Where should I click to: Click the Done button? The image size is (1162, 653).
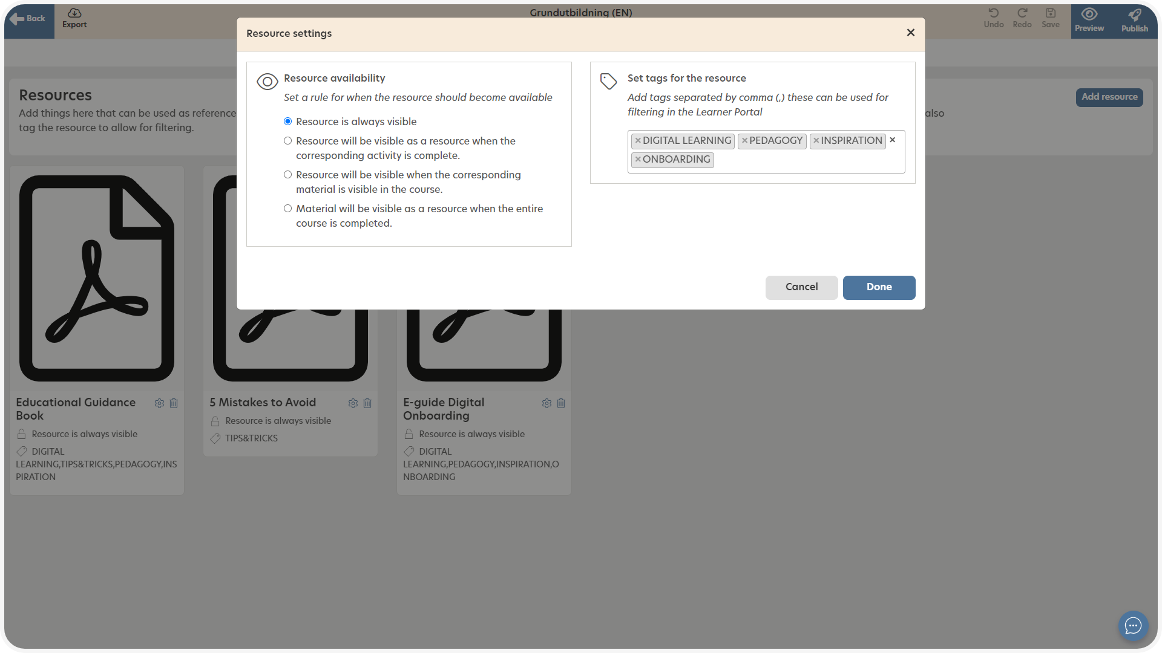[879, 287]
